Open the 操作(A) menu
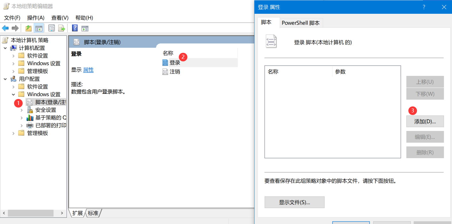The image size is (452, 224). 36,18
